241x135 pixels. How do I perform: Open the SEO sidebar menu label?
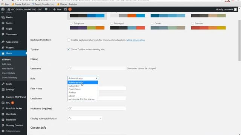click(x=8, y=102)
